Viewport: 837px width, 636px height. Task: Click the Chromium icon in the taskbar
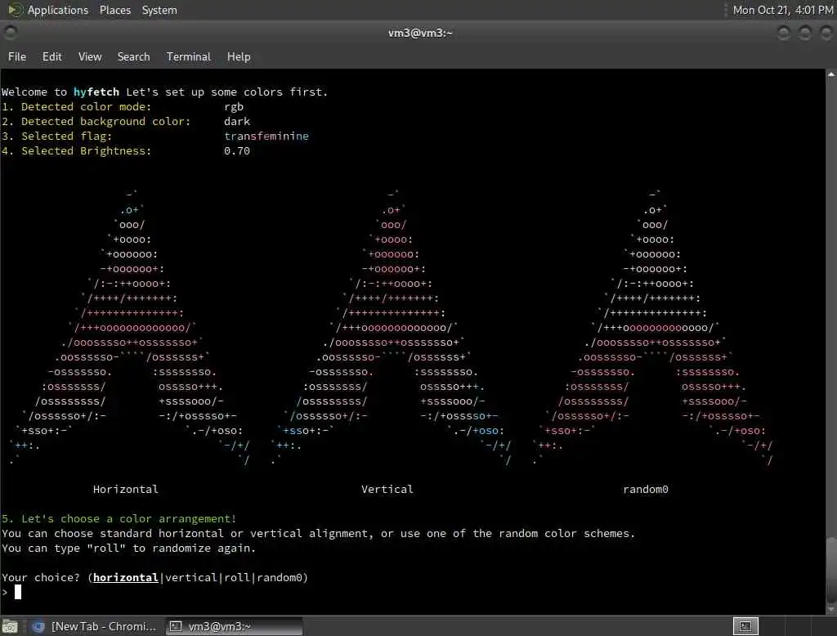click(x=38, y=626)
